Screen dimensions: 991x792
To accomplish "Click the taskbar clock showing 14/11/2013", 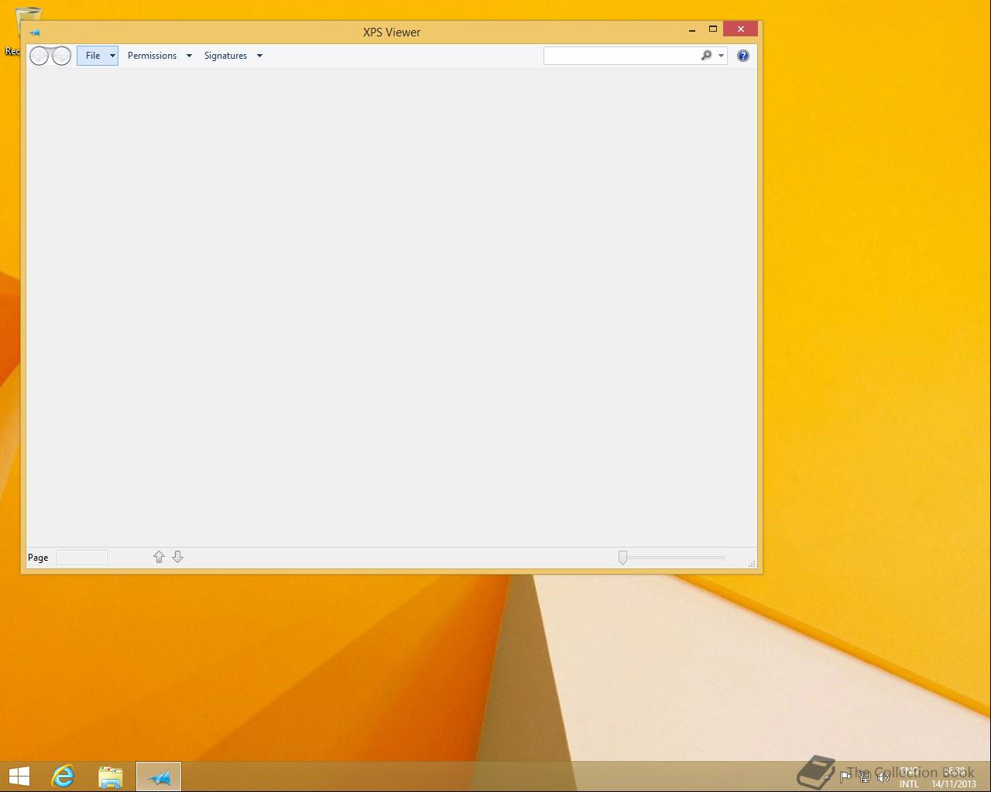I will pos(954,777).
